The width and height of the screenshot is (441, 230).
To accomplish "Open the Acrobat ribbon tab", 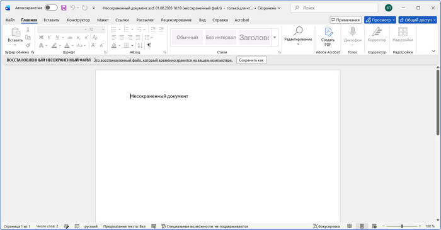I will (x=241, y=20).
